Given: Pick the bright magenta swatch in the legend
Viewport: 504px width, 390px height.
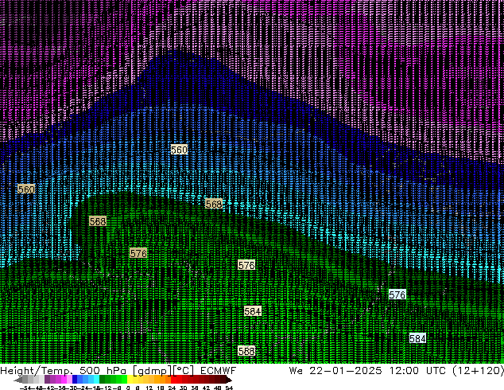Looking at the screenshot, I should 64,380.
